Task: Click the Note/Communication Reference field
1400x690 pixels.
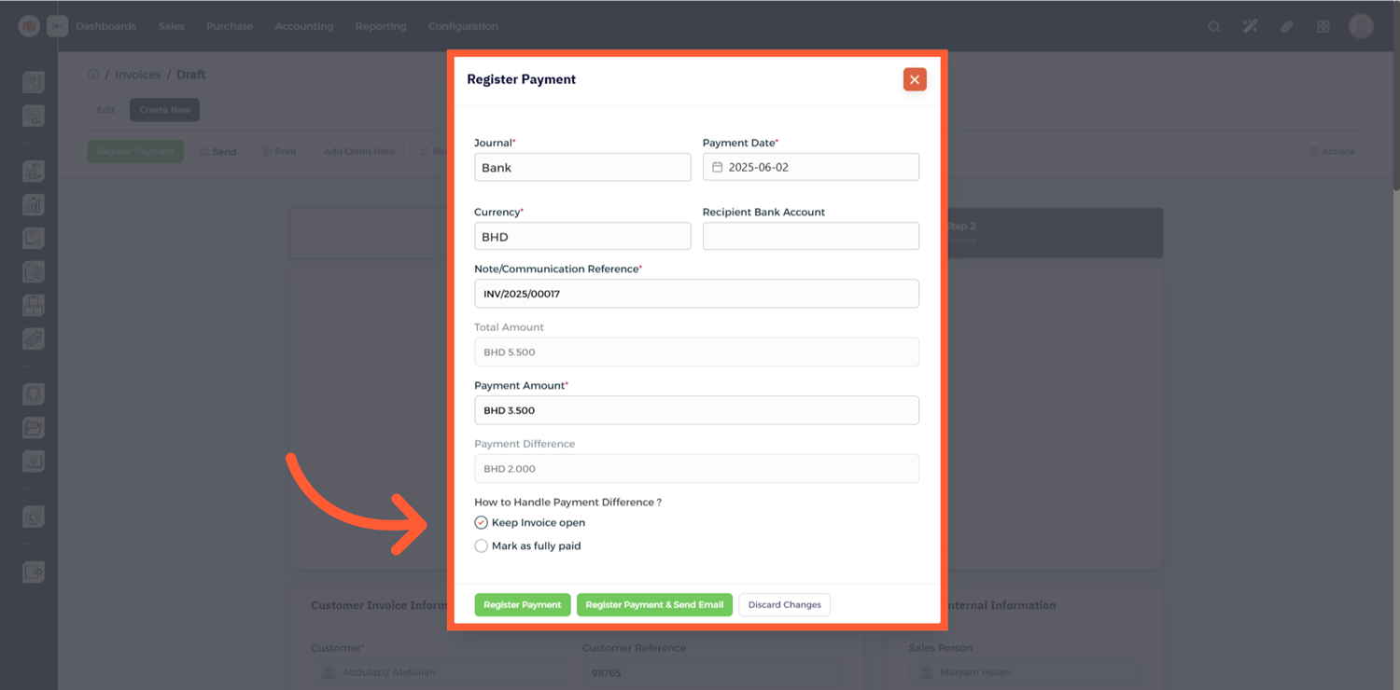Action: coord(696,294)
